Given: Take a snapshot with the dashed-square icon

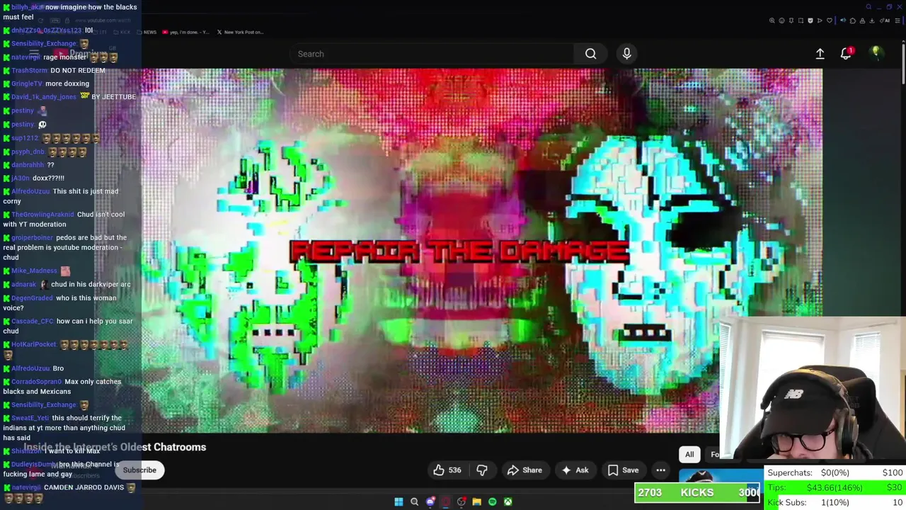Looking at the screenshot, I should coord(801,21).
